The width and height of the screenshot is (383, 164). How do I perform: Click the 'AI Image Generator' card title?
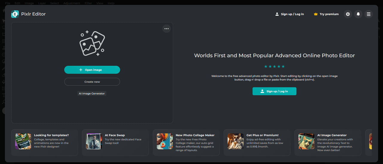[332, 135]
